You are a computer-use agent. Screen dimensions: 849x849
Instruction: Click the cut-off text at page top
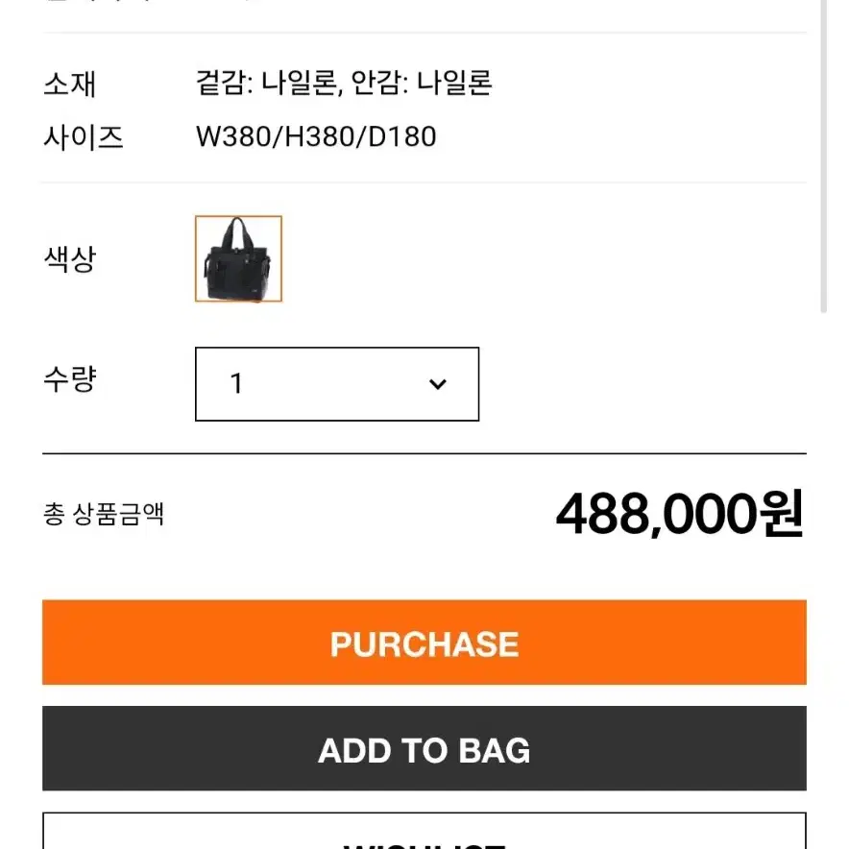pyautogui.click(x=152, y=2)
